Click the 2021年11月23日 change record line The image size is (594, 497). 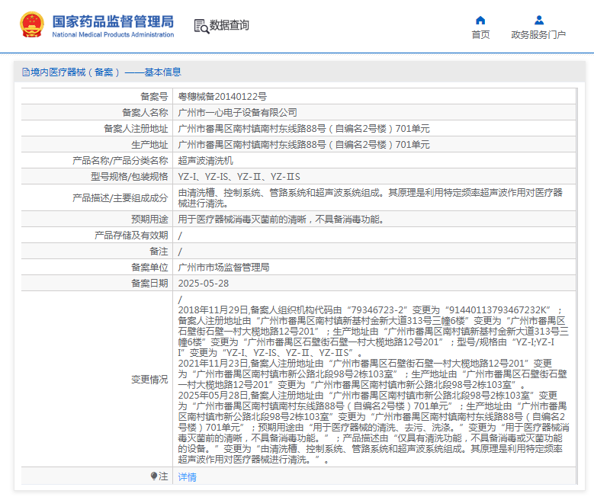point(364,364)
